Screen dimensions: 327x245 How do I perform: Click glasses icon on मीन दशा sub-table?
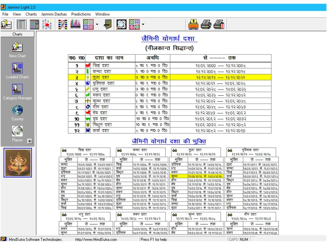click(x=230, y=215)
